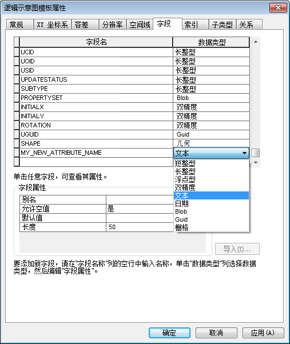Image resolution: width=290 pixels, height=344 pixels.
Task: Pick 双精度 from the dropdown list
Action: [x=211, y=187]
